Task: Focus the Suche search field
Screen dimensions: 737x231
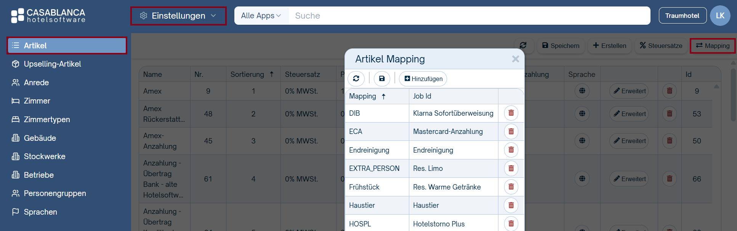Action: pos(469,16)
